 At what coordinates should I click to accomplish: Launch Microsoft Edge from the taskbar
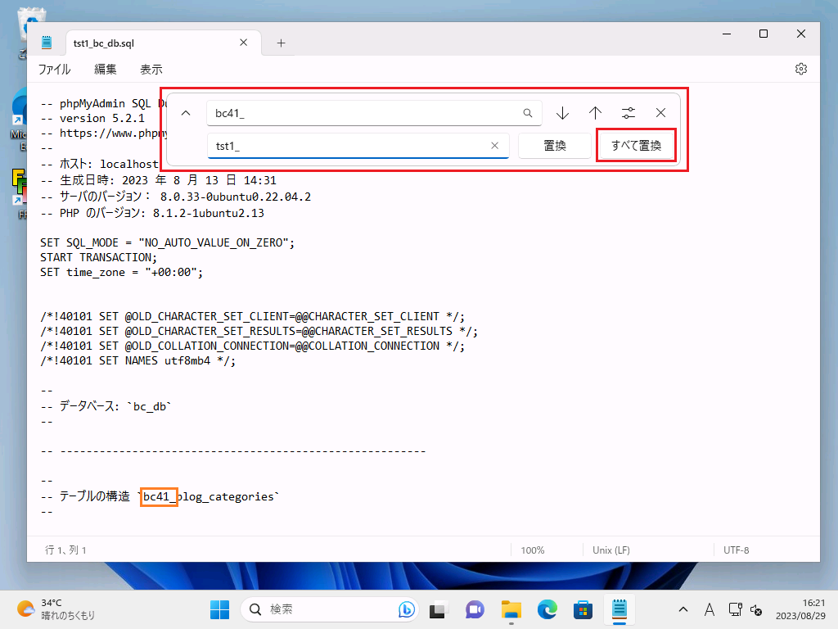[547, 609]
